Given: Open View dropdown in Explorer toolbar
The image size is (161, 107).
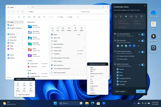Looking at the screenshot, I should [x=61, y=17].
